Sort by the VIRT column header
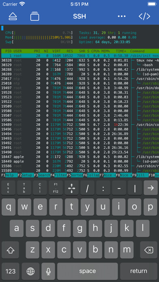The image size is (159, 282). pyautogui.click(x=56, y=51)
